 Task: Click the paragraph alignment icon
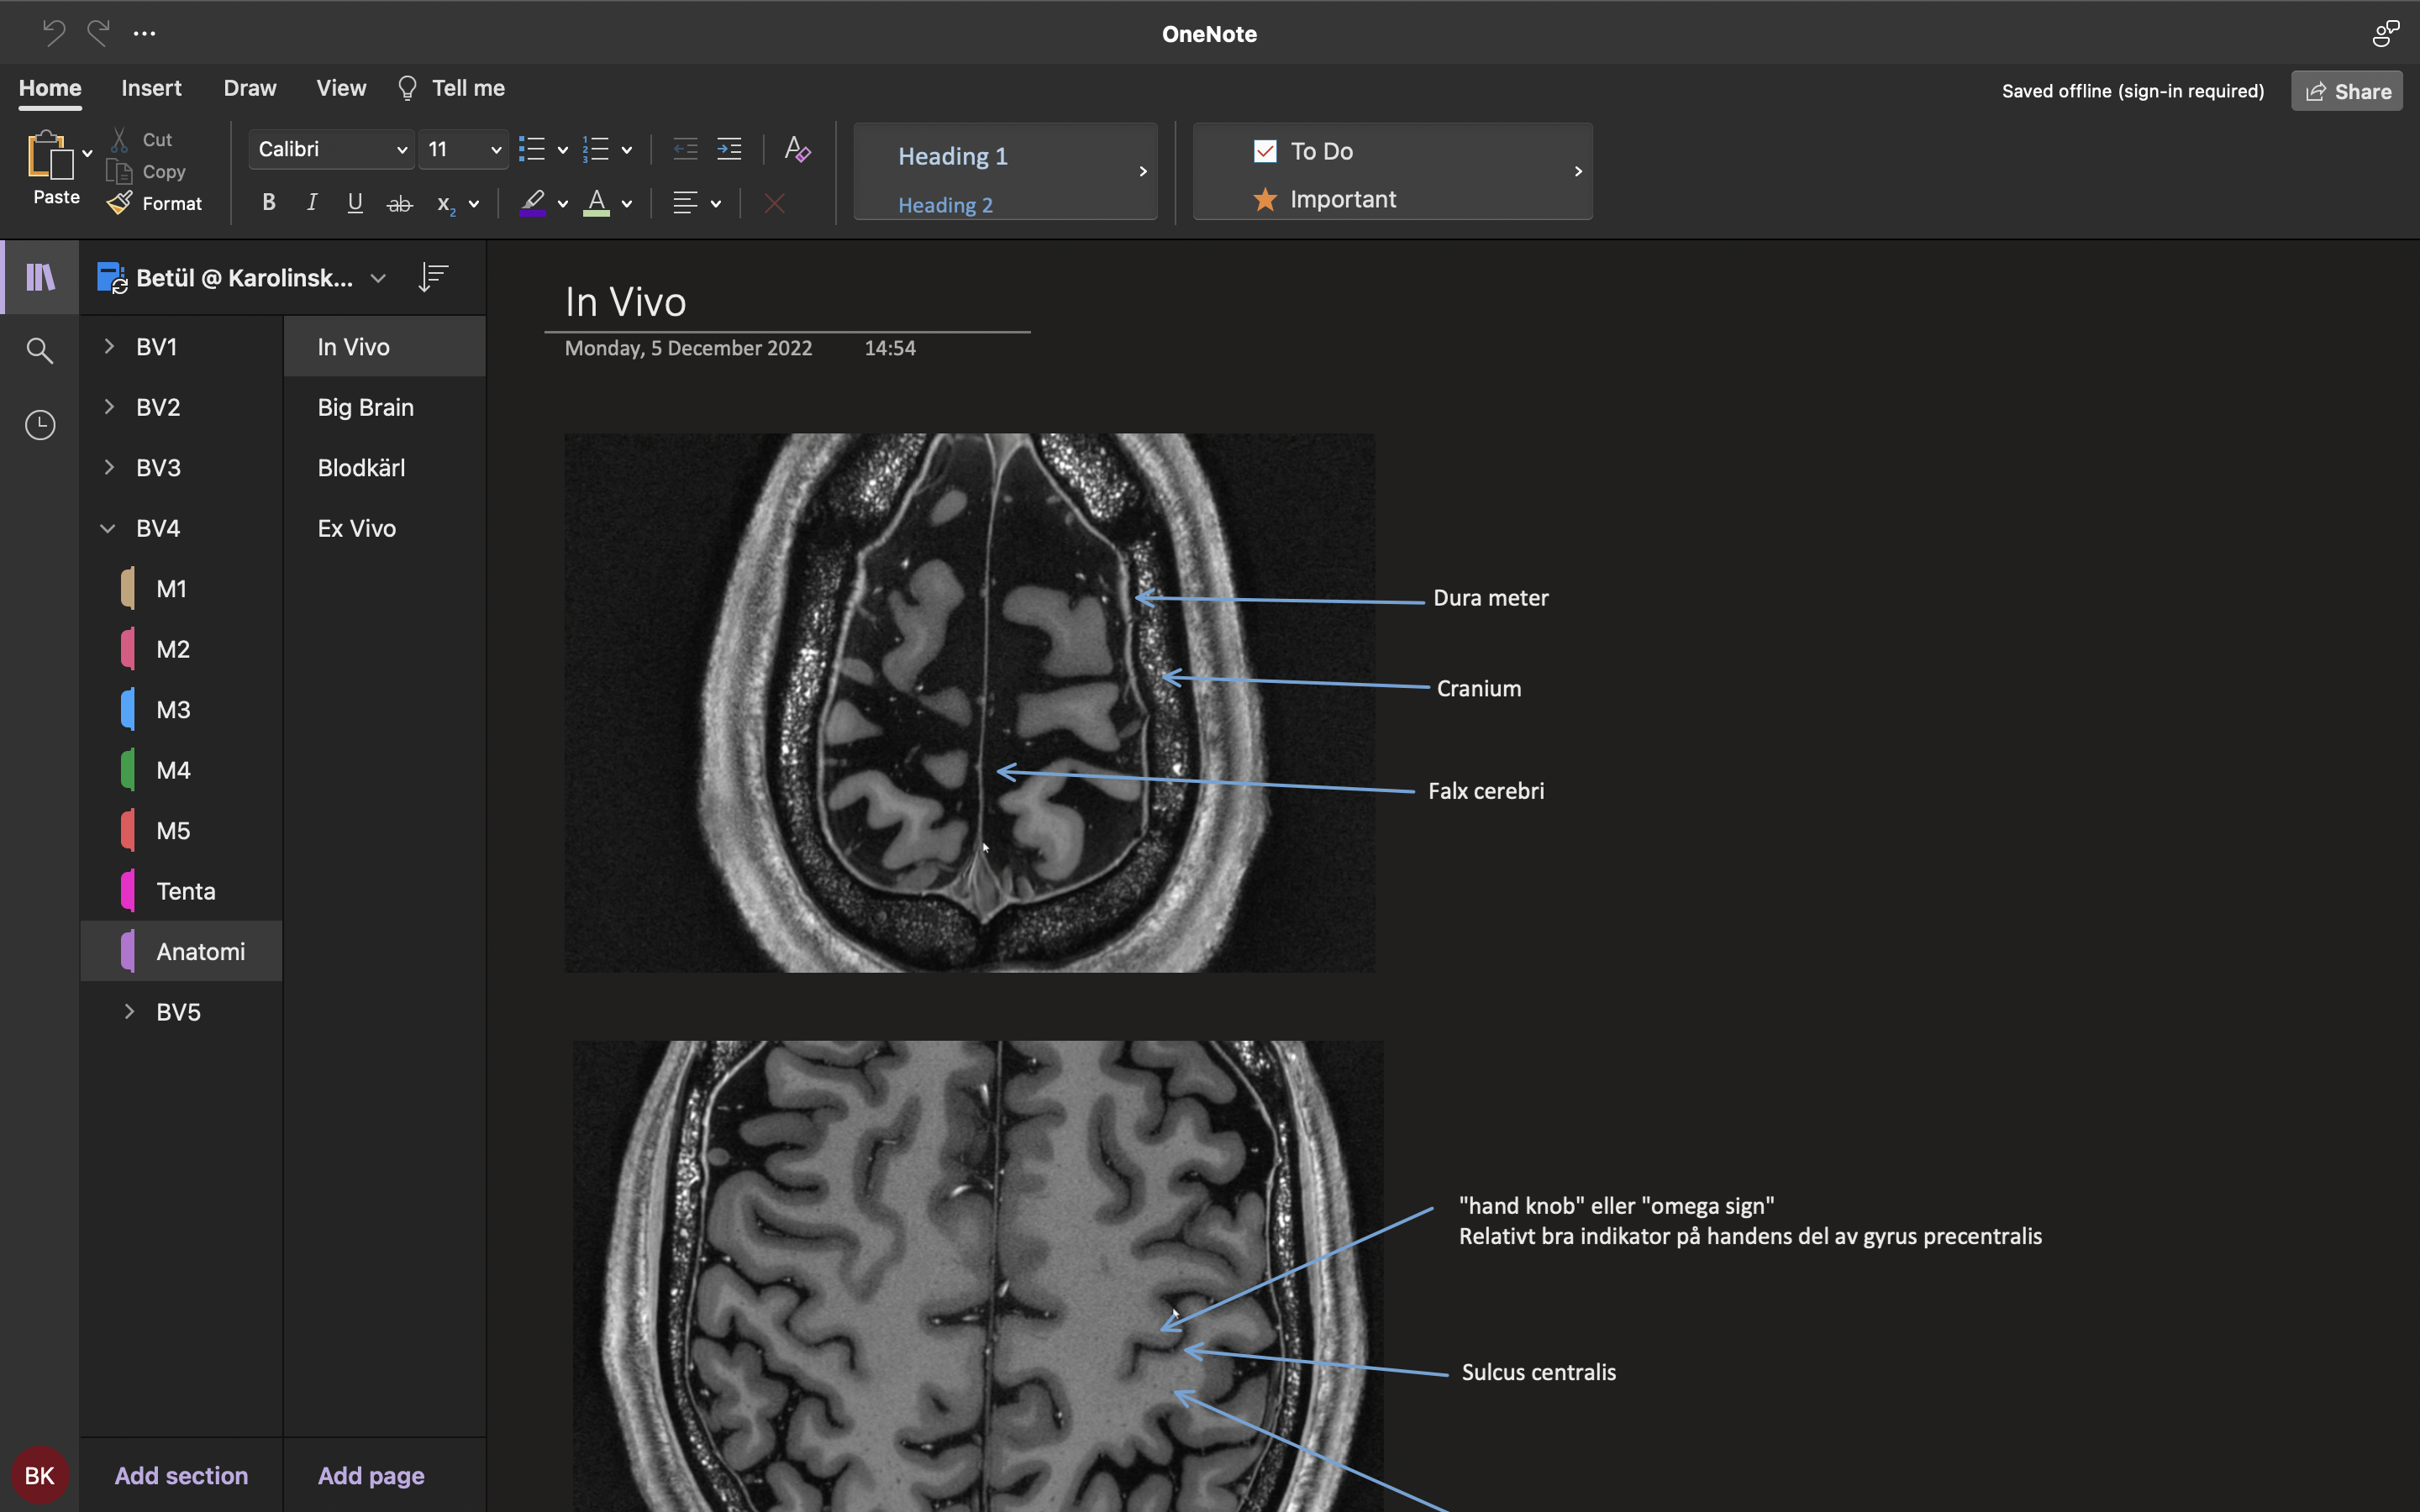tap(685, 203)
